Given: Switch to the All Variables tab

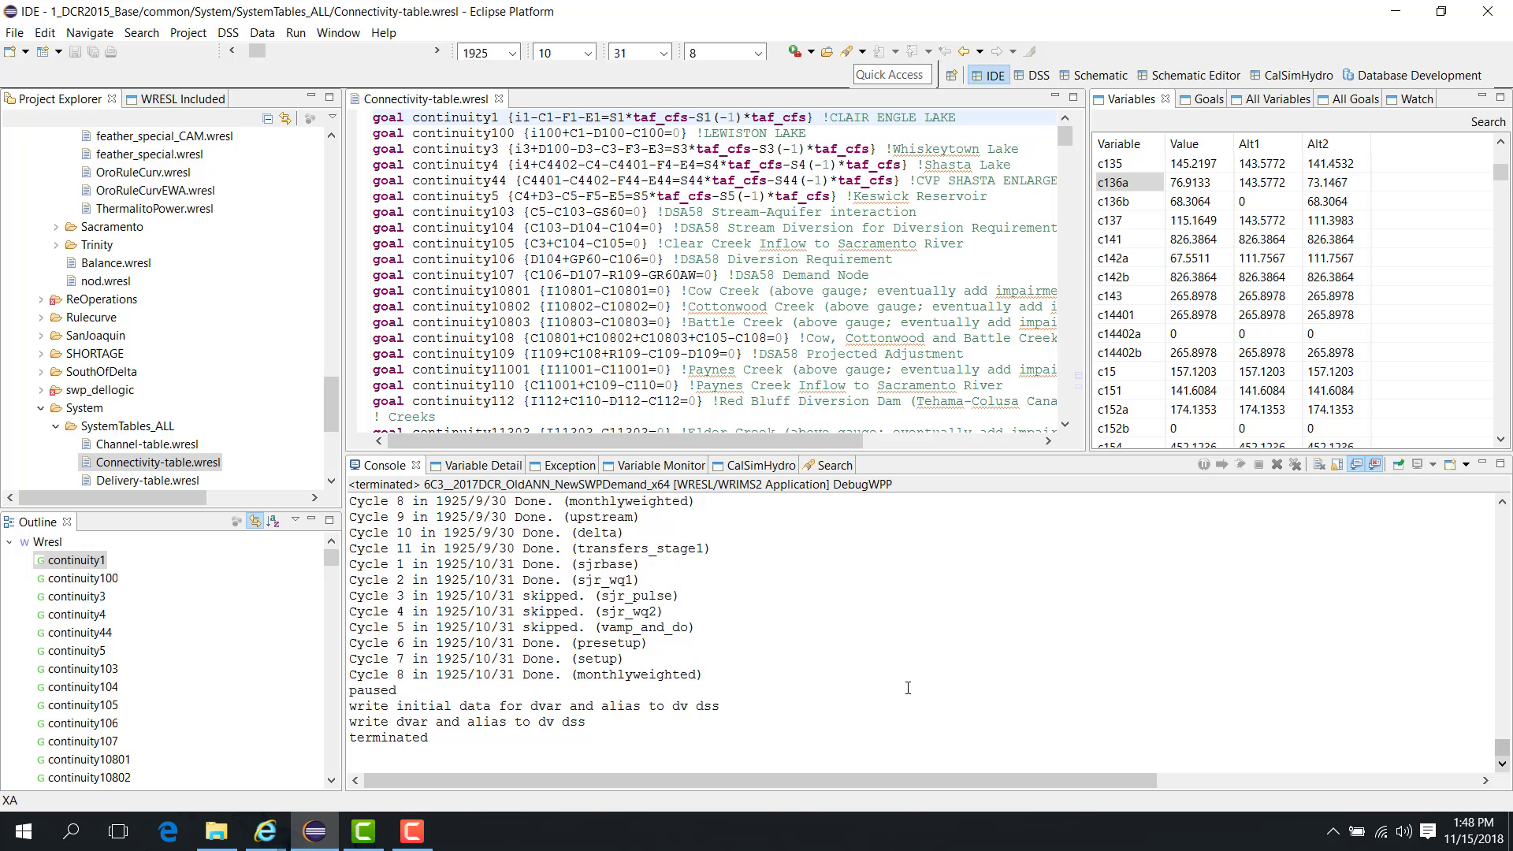Looking at the screenshot, I should coord(1270,99).
